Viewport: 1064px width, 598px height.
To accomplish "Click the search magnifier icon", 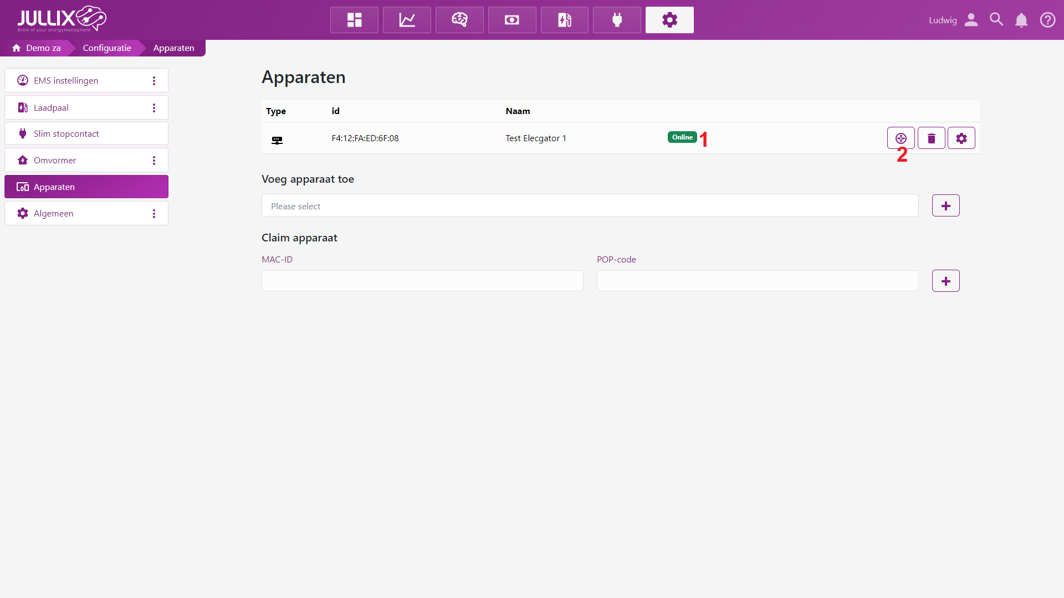I will 996,20.
